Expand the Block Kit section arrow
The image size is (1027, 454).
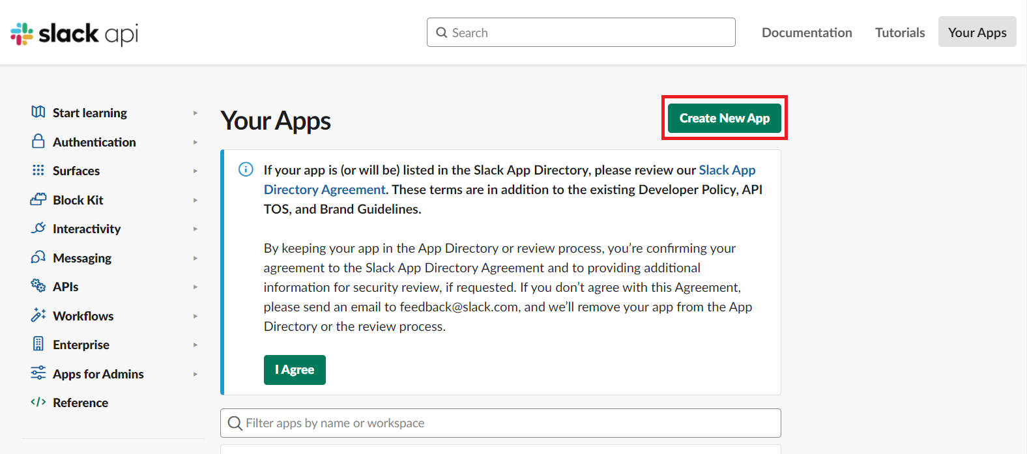[x=195, y=200]
